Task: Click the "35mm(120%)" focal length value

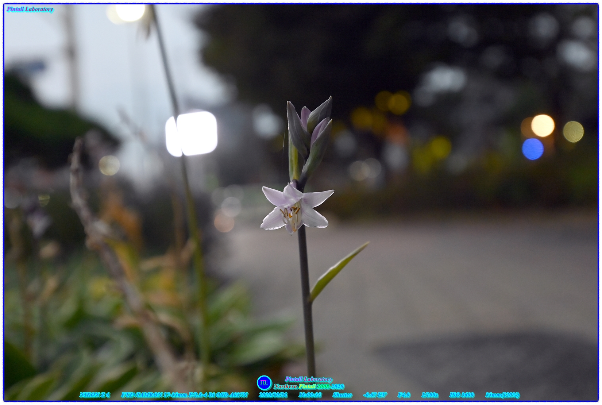Action: pos(502,395)
